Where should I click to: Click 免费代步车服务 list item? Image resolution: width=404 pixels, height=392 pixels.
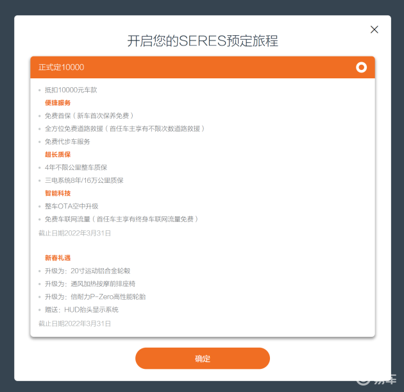67,142
